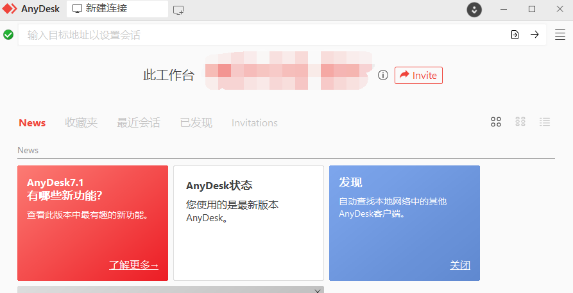Click the blue 发现 card
The height and width of the screenshot is (293, 573).
pyautogui.click(x=404, y=223)
